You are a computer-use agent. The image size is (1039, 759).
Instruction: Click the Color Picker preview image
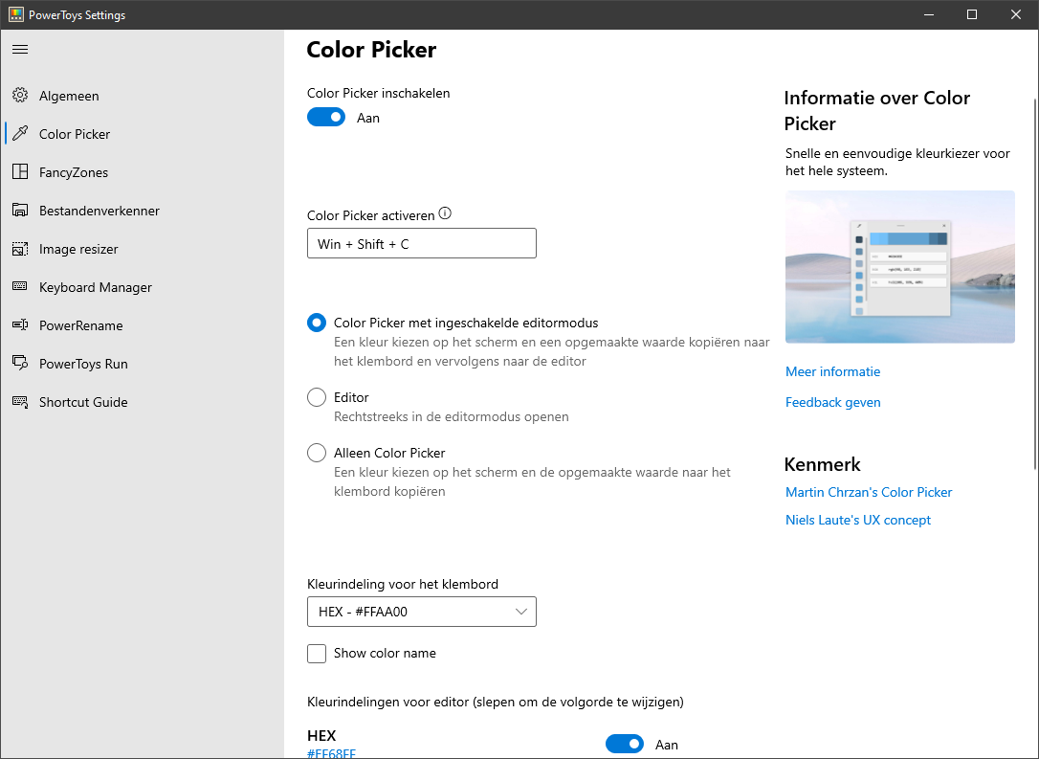tap(900, 266)
